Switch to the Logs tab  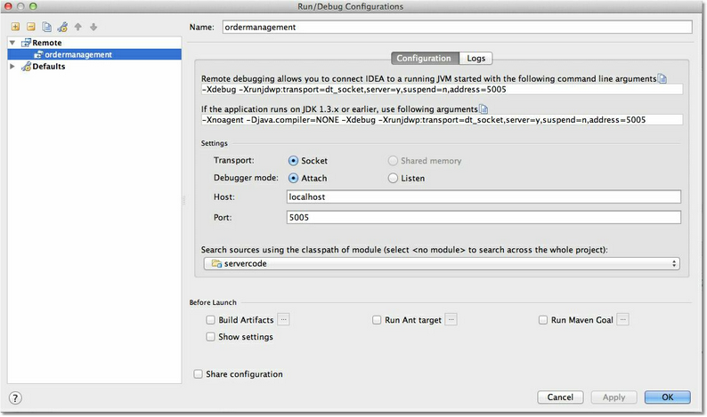475,58
